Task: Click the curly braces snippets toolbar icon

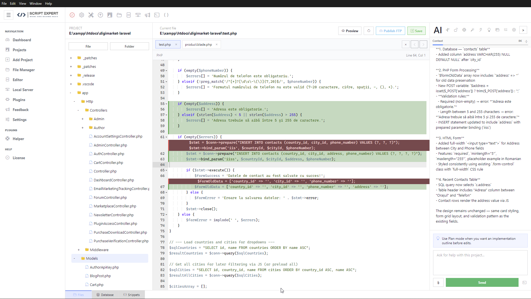Action: 166,15
